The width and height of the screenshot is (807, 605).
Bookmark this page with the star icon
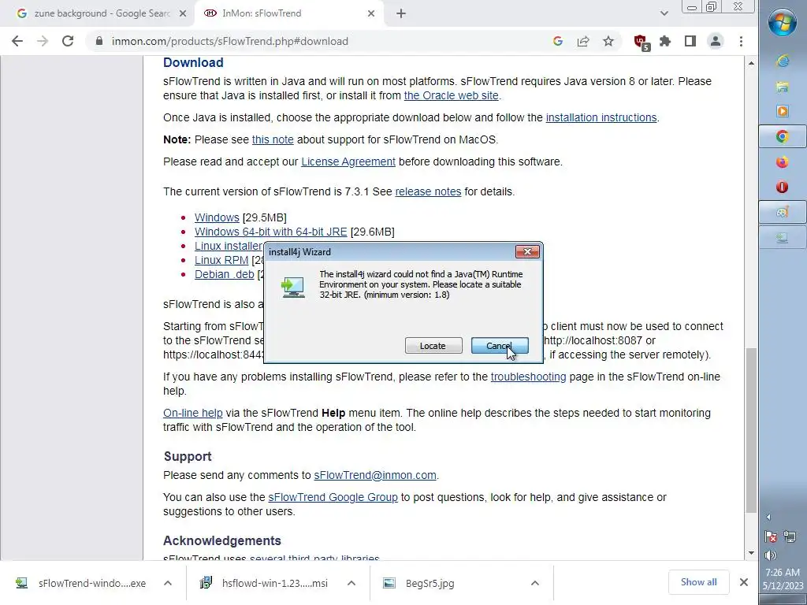pyautogui.click(x=608, y=41)
